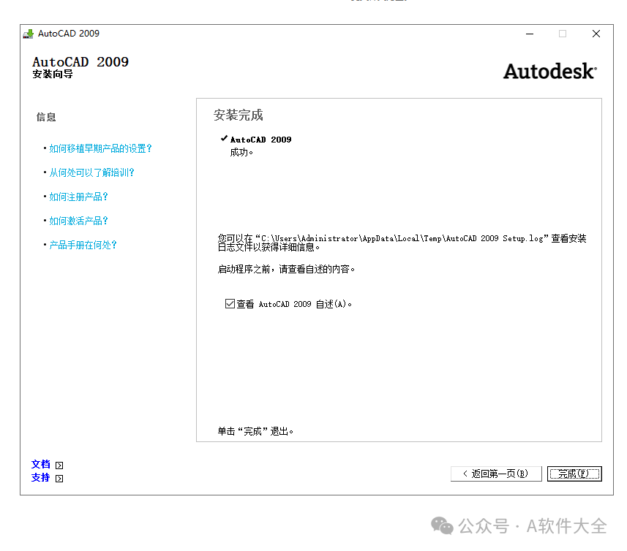Screen dimensions: 627x551
Task: Open the 如何注册产品 link
Action: (x=78, y=197)
